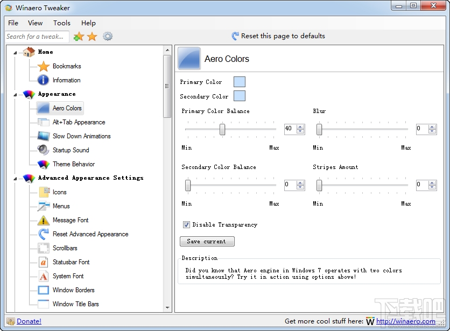Open settings gear icon in toolbar

pos(108,36)
